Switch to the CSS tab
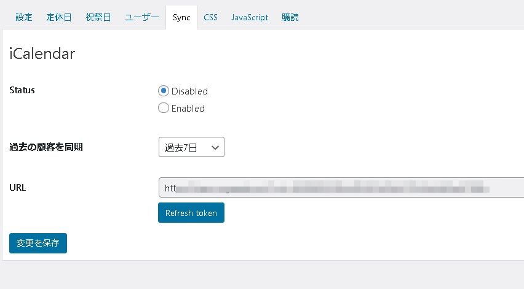Image resolution: width=524 pixels, height=289 pixels. tap(210, 17)
